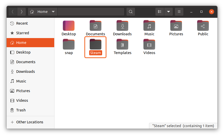Open the hamburger main menu

coord(179,12)
